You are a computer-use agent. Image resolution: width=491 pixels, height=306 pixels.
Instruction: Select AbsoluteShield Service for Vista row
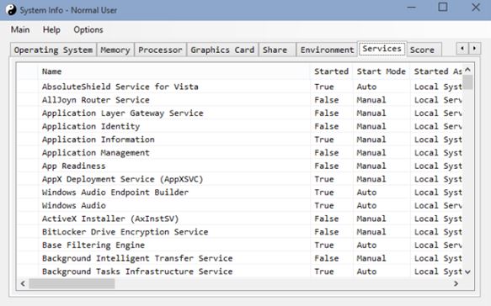tap(240, 87)
